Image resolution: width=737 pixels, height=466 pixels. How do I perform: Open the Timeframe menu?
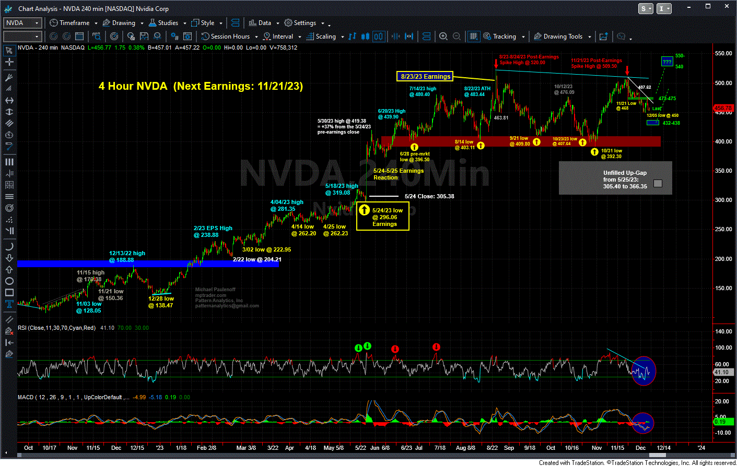69,23
